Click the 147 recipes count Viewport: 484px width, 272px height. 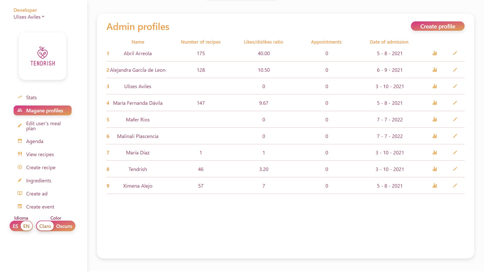tap(201, 103)
